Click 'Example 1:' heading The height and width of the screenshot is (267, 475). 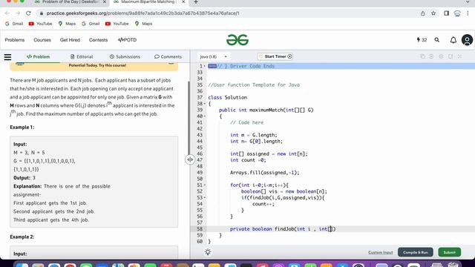point(22,128)
